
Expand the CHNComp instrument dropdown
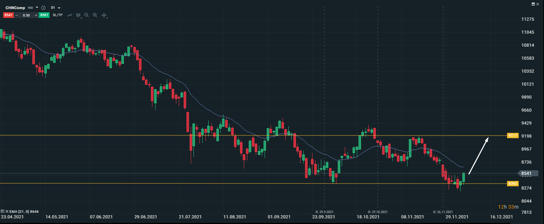pos(37,7)
